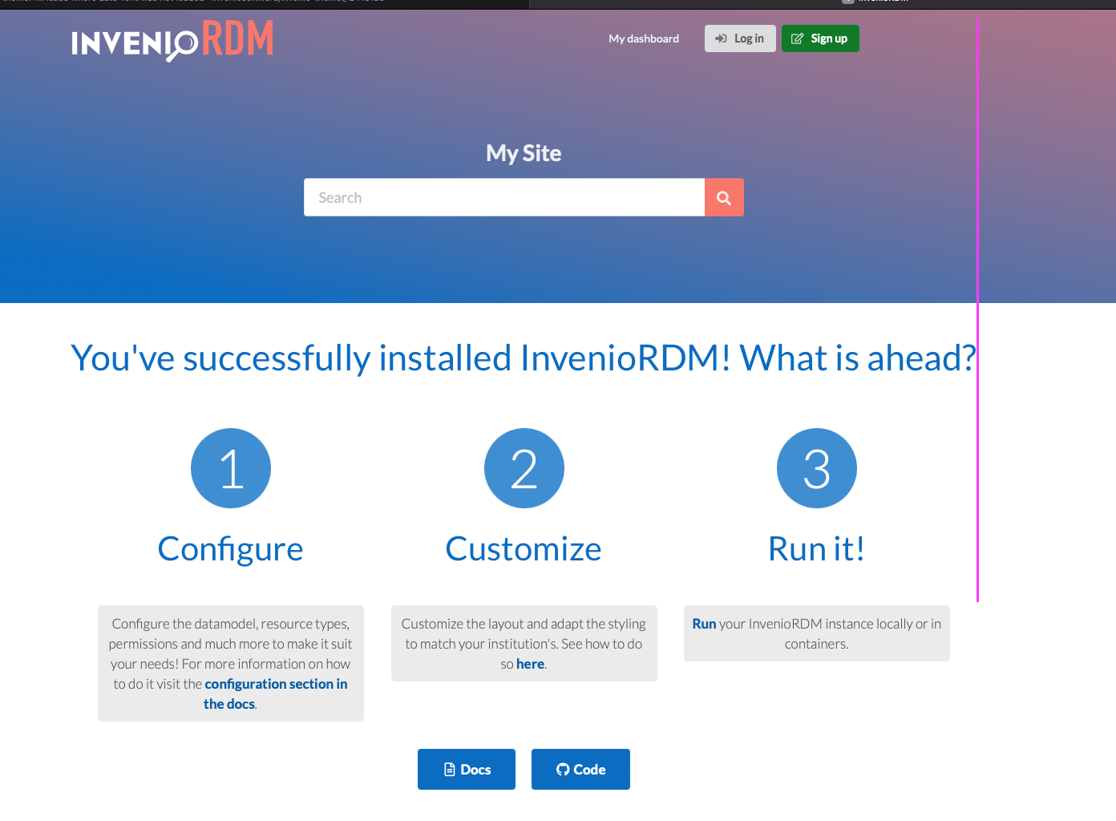
Task: Open the Docs page via the Docs button
Action: tap(466, 769)
